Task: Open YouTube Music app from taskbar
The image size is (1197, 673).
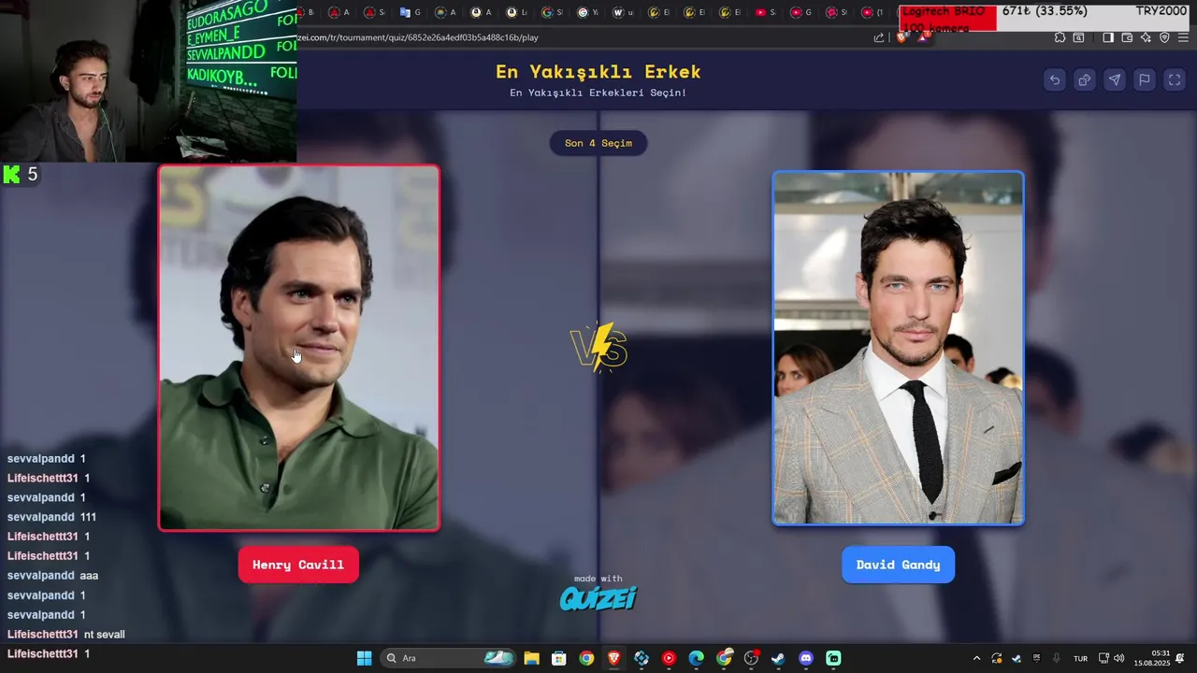Action: coord(669,658)
